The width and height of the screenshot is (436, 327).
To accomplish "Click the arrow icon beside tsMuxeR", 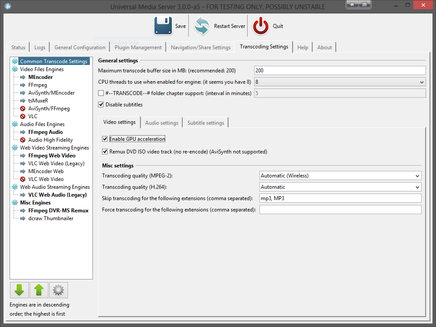I will click(23, 101).
